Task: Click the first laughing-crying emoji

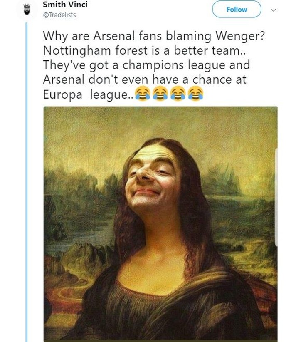Action: pyautogui.click(x=143, y=95)
